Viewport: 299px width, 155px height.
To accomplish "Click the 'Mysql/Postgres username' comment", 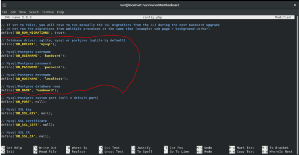I will pos(26,52).
